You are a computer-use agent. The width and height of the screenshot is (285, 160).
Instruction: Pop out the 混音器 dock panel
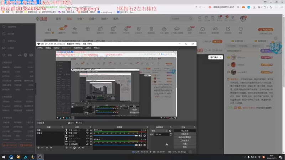click(x=147, y=127)
